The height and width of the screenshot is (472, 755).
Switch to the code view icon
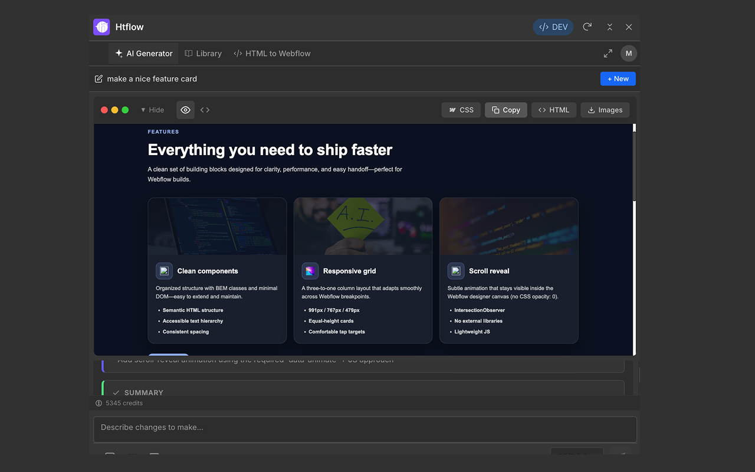tap(205, 110)
